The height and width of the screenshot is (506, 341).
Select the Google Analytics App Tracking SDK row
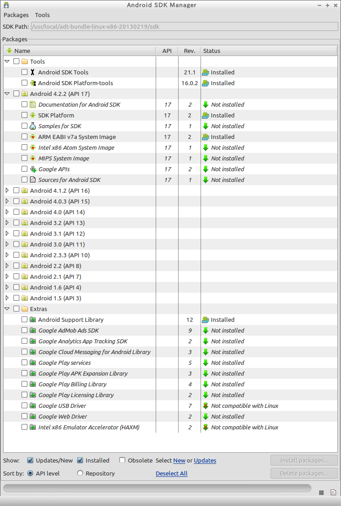pos(170,341)
